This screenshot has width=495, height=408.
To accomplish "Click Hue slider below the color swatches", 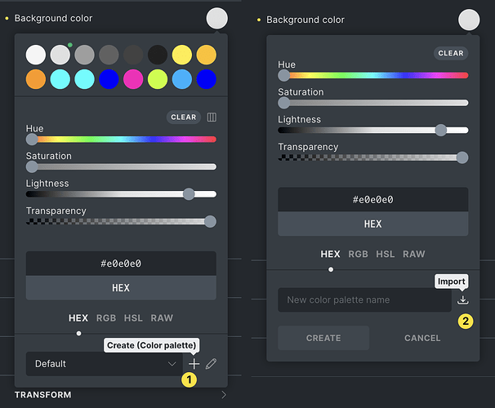I will [121, 140].
